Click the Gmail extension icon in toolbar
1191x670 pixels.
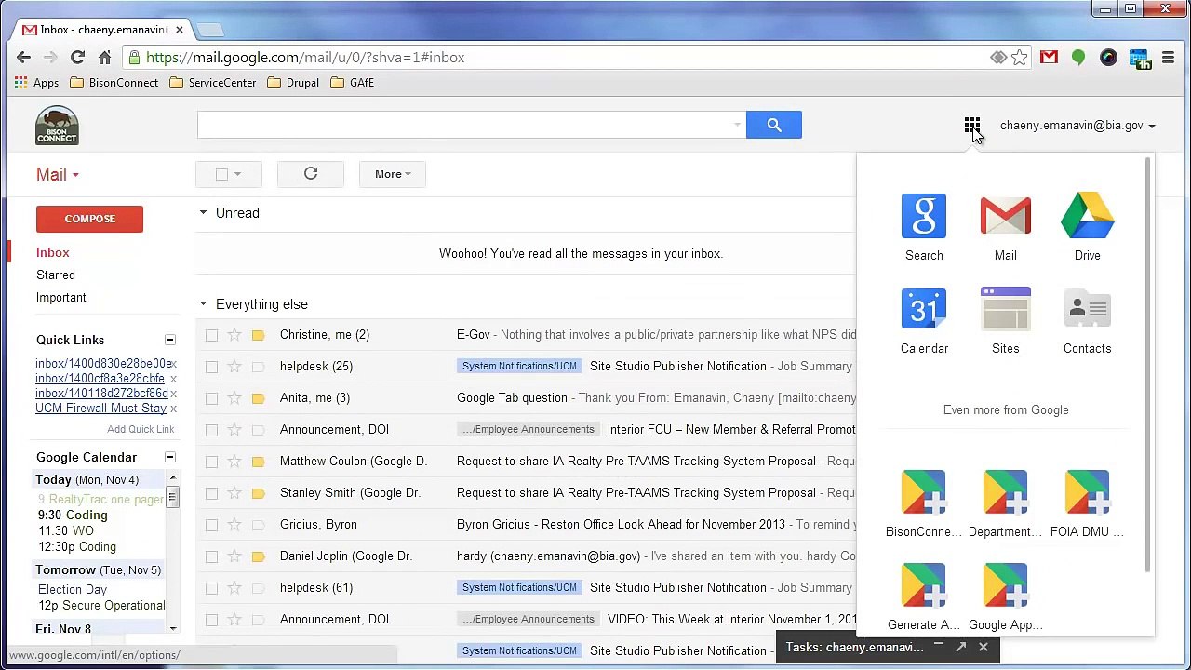1049,58
